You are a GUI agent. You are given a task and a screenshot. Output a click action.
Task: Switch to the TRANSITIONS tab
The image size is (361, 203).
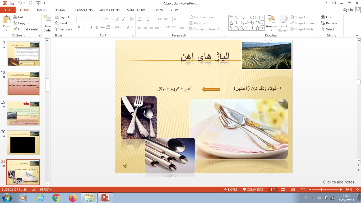click(83, 10)
